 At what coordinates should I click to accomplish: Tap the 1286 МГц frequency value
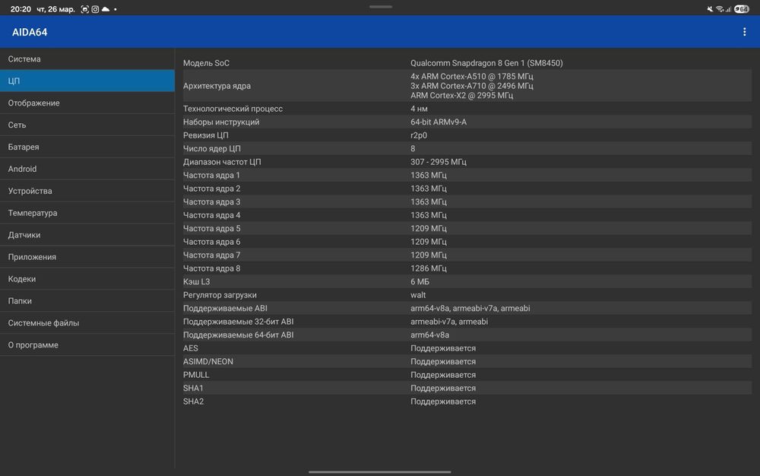coord(429,268)
